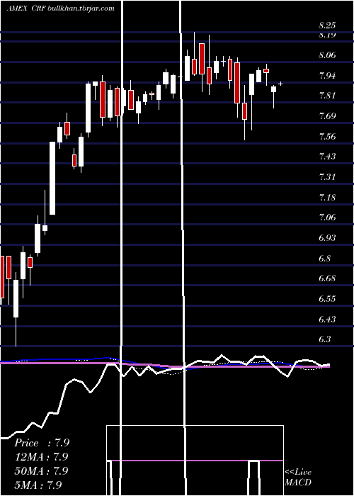The width and height of the screenshot is (354, 496).
Task: Click the 6.8 price axis label
Action: tap(324, 259)
